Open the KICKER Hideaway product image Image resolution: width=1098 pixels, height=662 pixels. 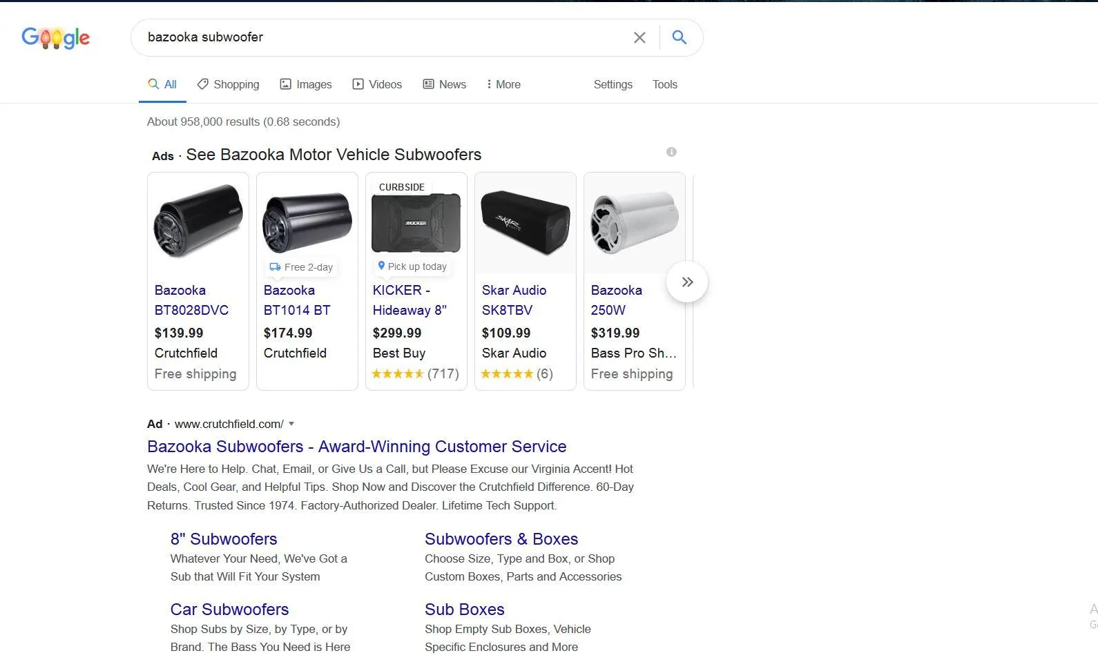(416, 224)
